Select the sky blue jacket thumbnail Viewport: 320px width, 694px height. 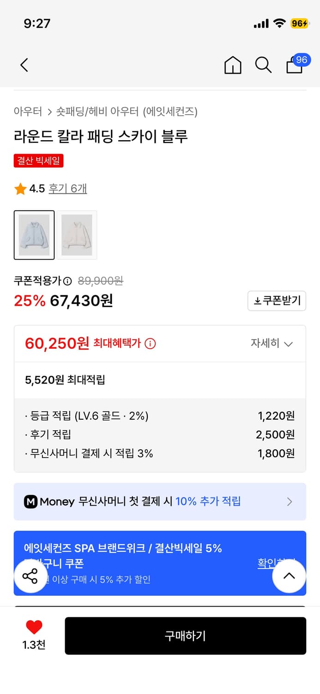(x=34, y=235)
